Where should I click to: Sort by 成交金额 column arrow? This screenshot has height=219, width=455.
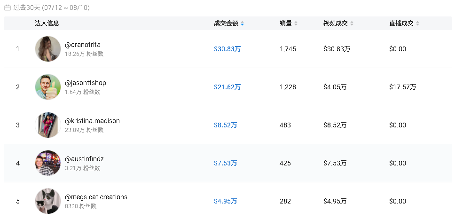tap(243, 23)
